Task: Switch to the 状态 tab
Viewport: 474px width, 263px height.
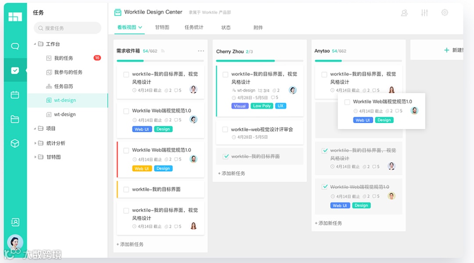Action: point(226,28)
